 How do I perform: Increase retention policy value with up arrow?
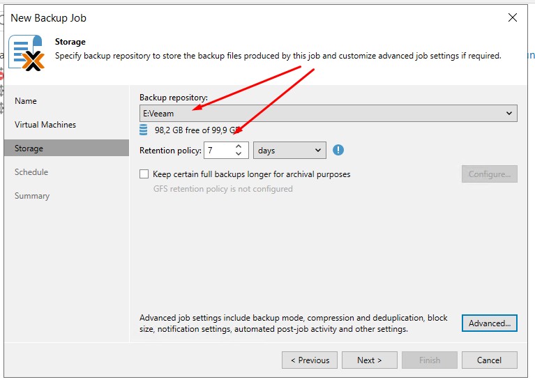coord(239,146)
